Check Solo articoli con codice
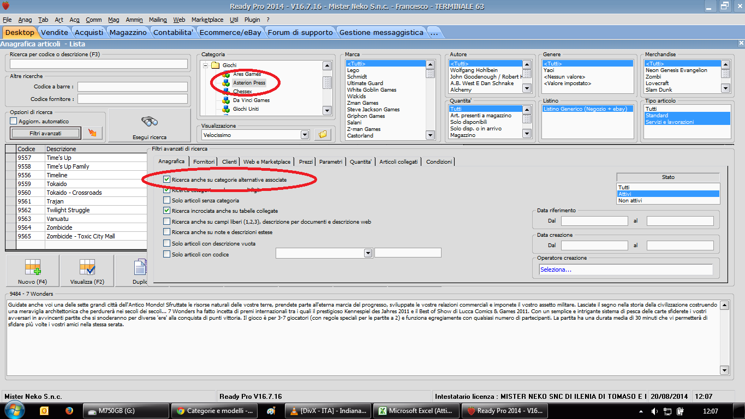745x419 pixels. point(167,254)
